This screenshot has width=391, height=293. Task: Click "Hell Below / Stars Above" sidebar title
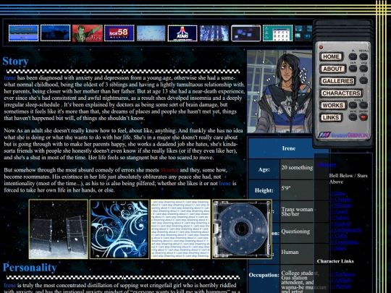pyautogui.click(x=348, y=179)
